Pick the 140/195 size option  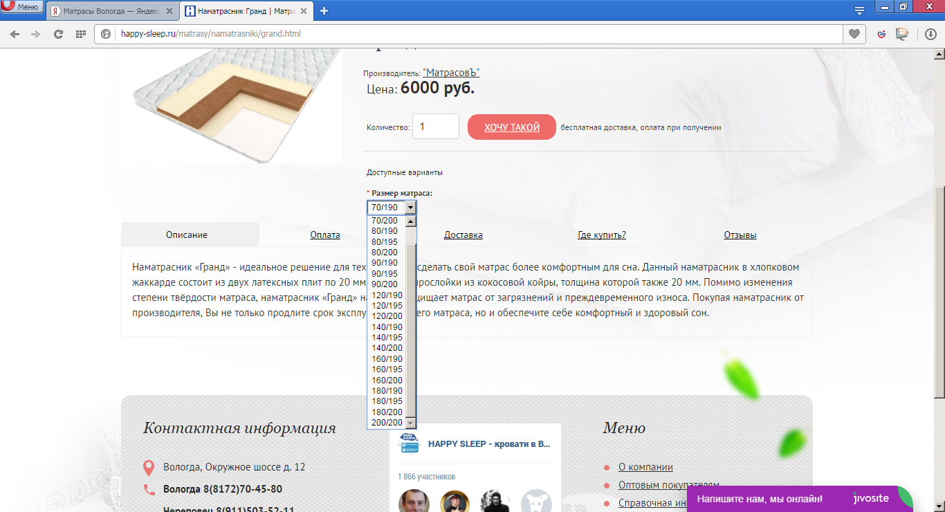pos(387,338)
